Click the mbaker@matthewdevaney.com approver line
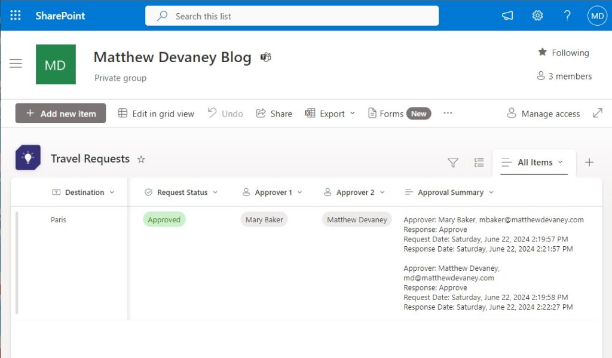 [x=494, y=220]
